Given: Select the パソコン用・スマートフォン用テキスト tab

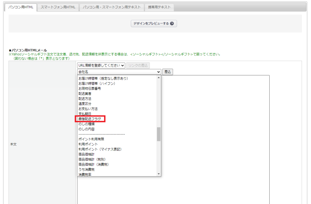Looking at the screenshot, I should tap(112, 7).
